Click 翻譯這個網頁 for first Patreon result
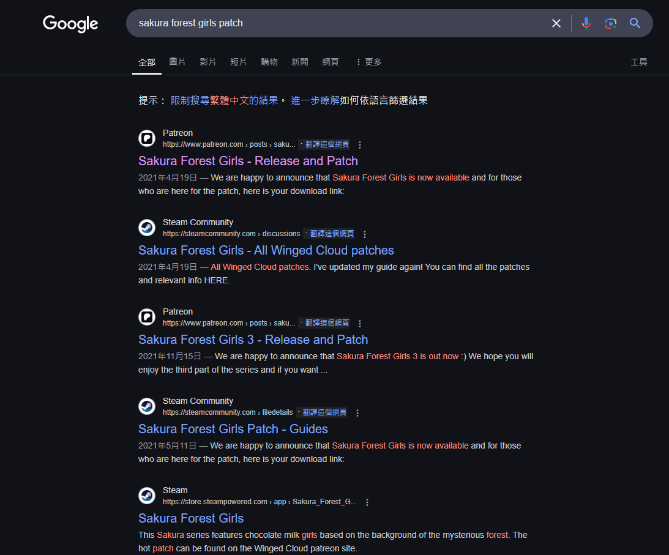 pyautogui.click(x=327, y=144)
